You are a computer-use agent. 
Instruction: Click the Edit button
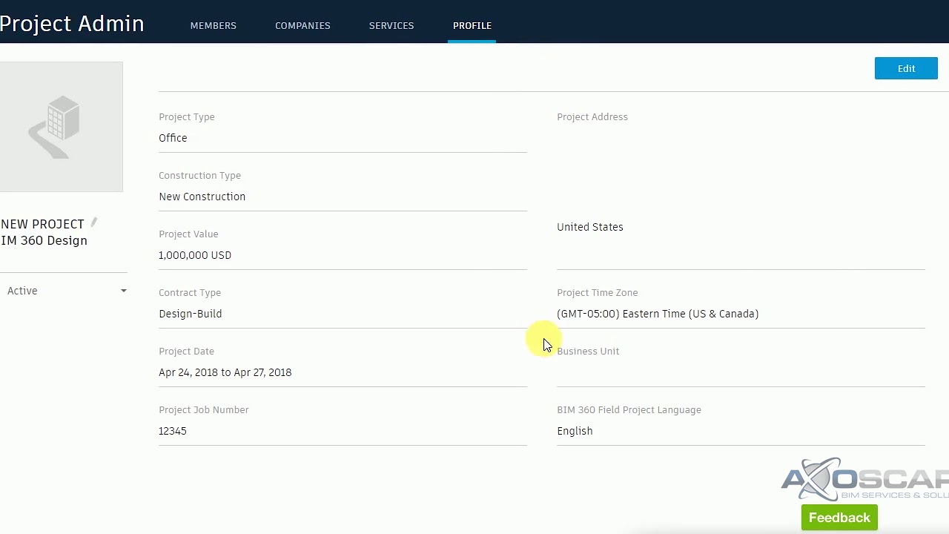[906, 68]
